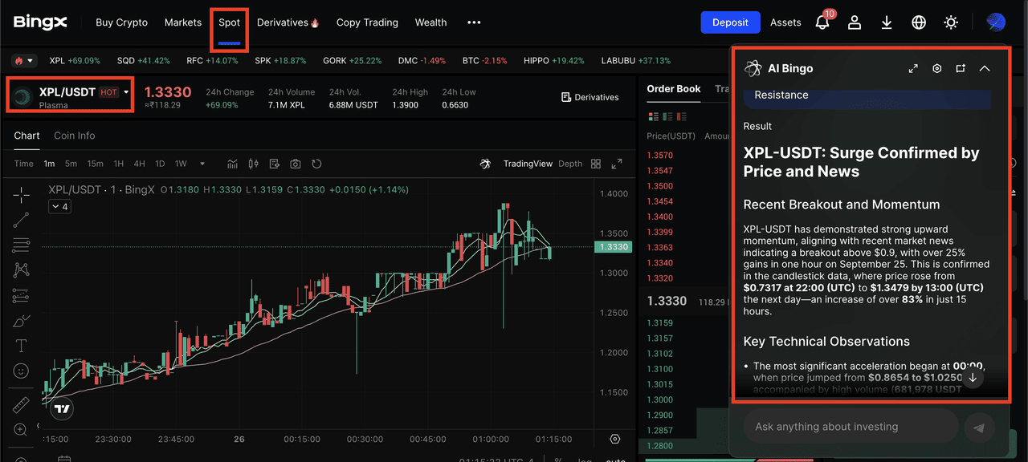Select the 5m time interval
1028x462 pixels.
(x=71, y=164)
